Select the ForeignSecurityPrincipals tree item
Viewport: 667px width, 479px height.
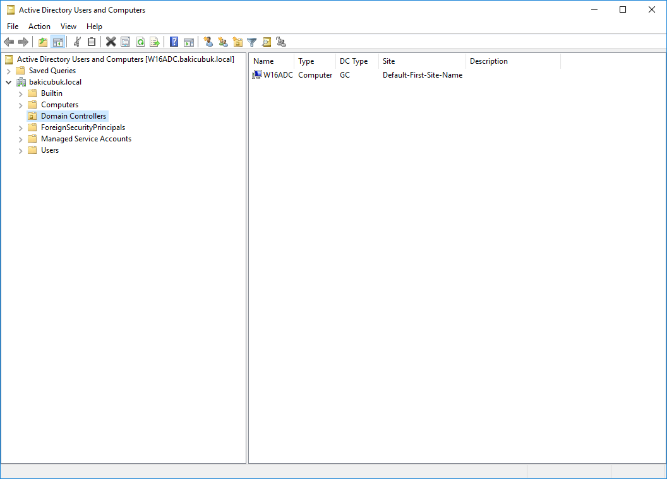[x=83, y=127]
